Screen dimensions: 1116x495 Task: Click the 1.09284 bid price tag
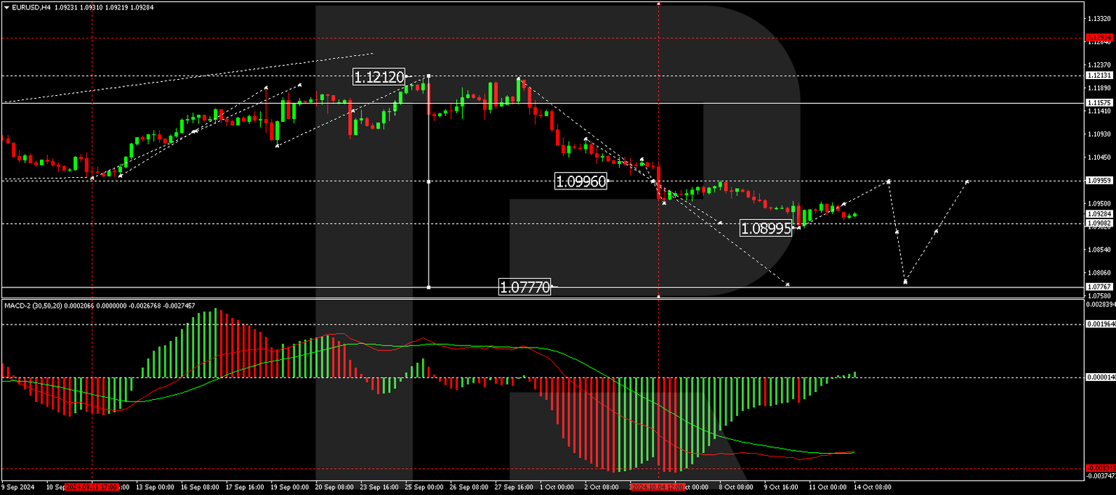(1098, 214)
